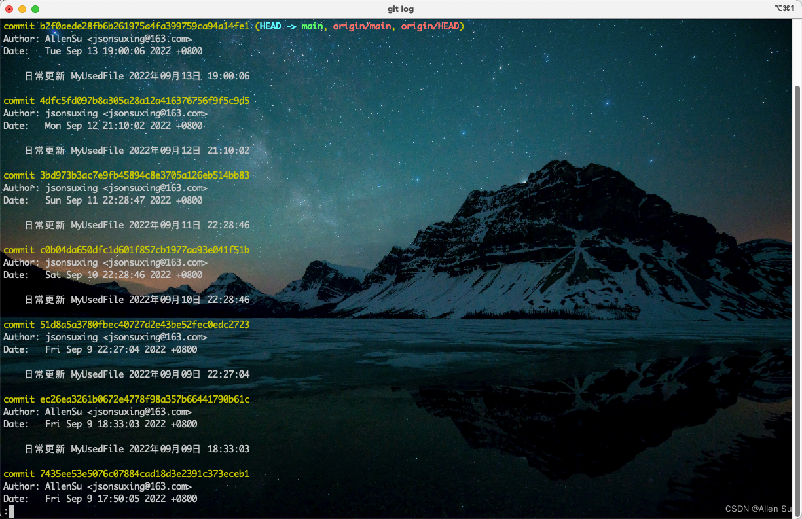Viewport: 802px width, 519px height.
Task: Click the pager prompt cursor at bottom
Action: click(11, 511)
